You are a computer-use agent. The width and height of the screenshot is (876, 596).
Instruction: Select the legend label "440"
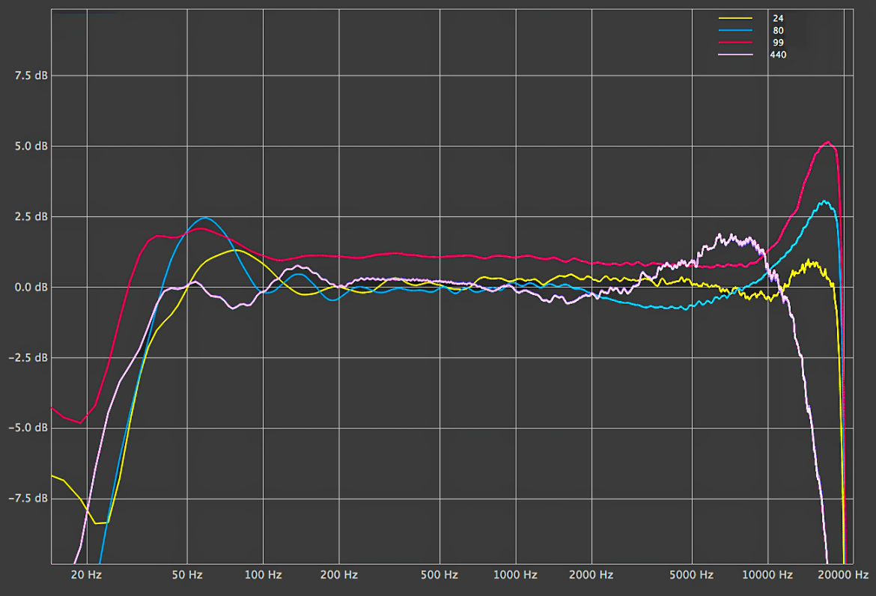(x=778, y=55)
